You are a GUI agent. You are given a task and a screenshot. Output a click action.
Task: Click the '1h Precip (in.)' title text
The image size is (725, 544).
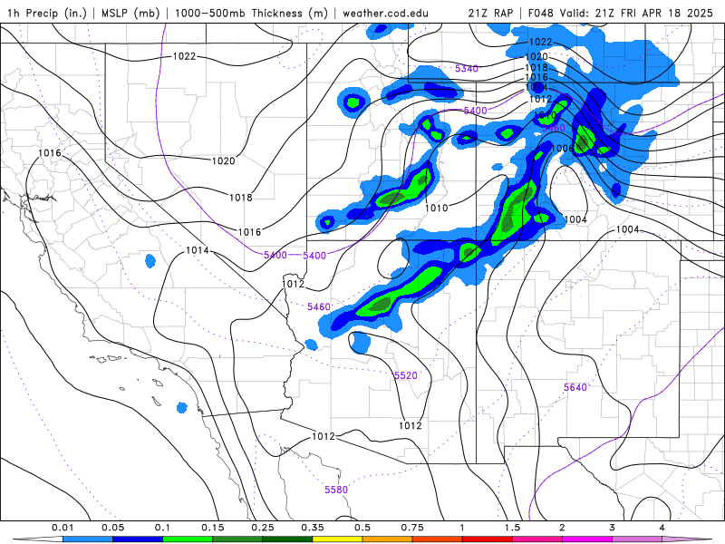point(47,13)
